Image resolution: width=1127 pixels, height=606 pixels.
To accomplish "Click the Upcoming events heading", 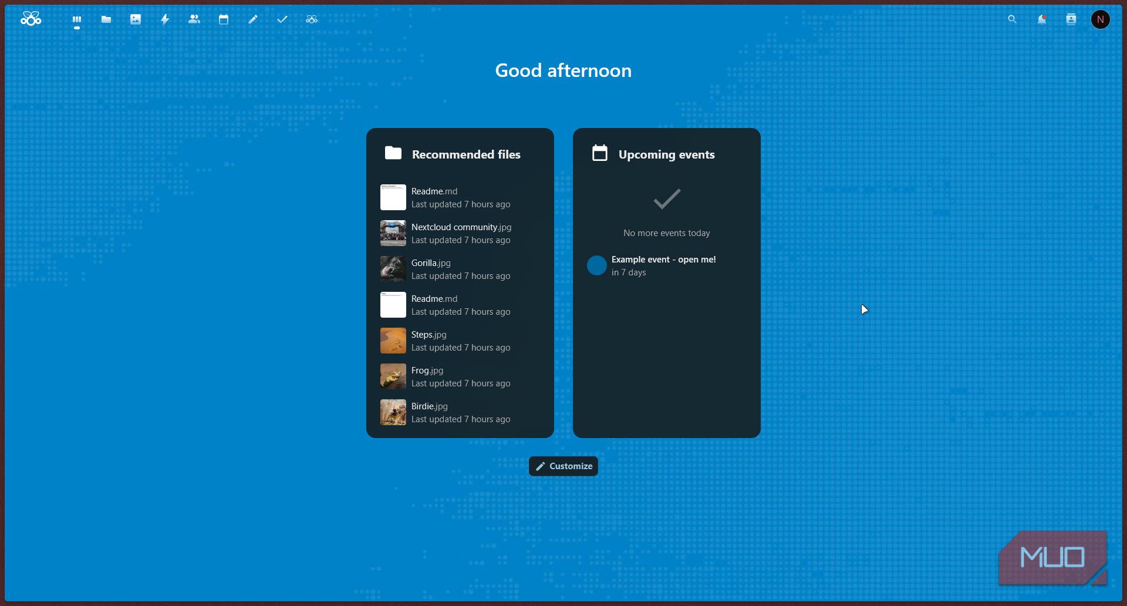I will (x=667, y=154).
